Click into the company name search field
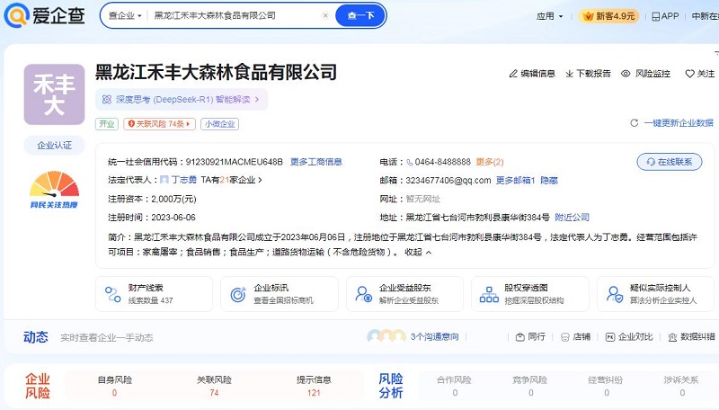 coord(234,15)
